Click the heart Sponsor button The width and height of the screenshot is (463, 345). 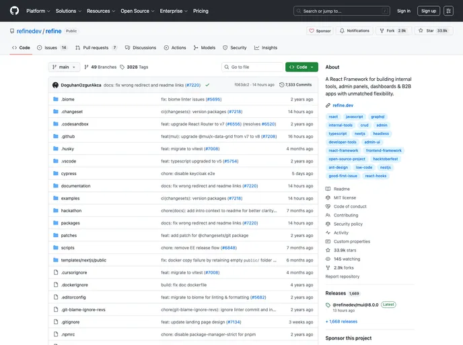click(x=320, y=31)
